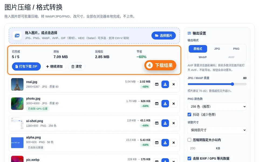The width and height of the screenshot is (259, 162).
Task: Click the 200 KB size input field
Action: click(x=201, y=148)
